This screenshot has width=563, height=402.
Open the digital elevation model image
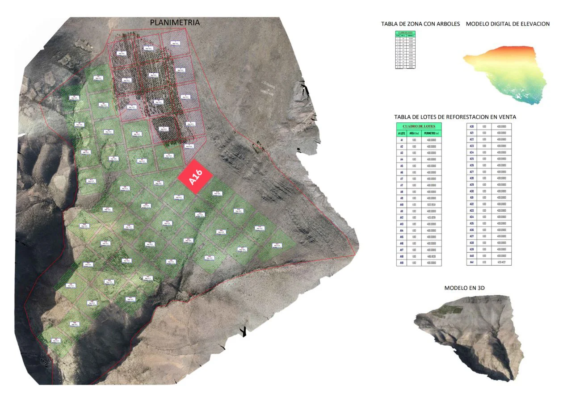(505, 74)
